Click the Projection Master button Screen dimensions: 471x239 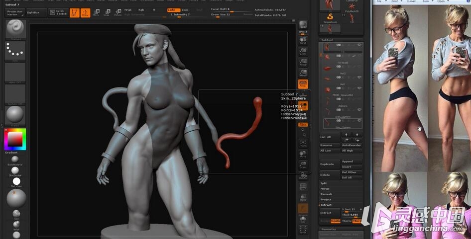pos(15,12)
